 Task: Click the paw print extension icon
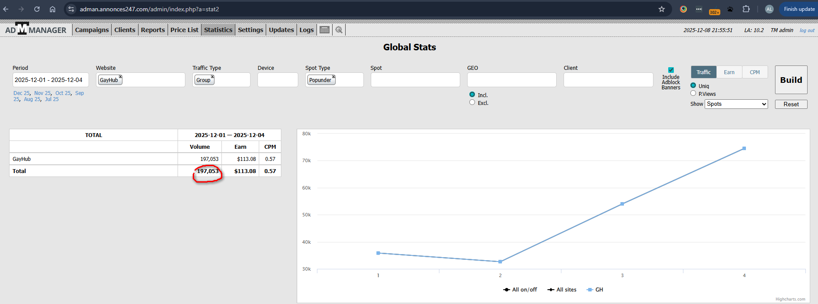click(x=730, y=9)
